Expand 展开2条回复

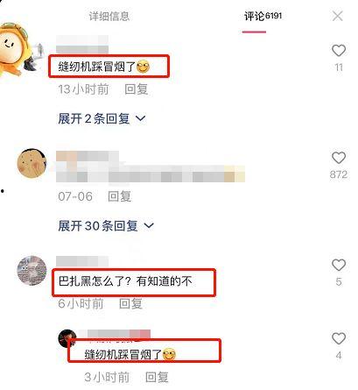click(102, 118)
